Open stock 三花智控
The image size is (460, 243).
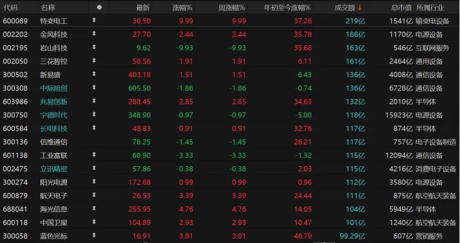click(54, 61)
